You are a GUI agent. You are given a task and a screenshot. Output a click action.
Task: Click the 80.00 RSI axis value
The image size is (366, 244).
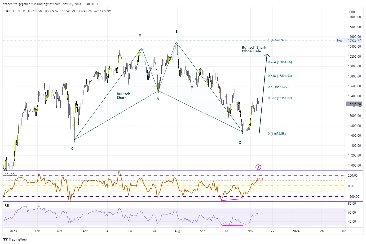pyautogui.click(x=352, y=204)
